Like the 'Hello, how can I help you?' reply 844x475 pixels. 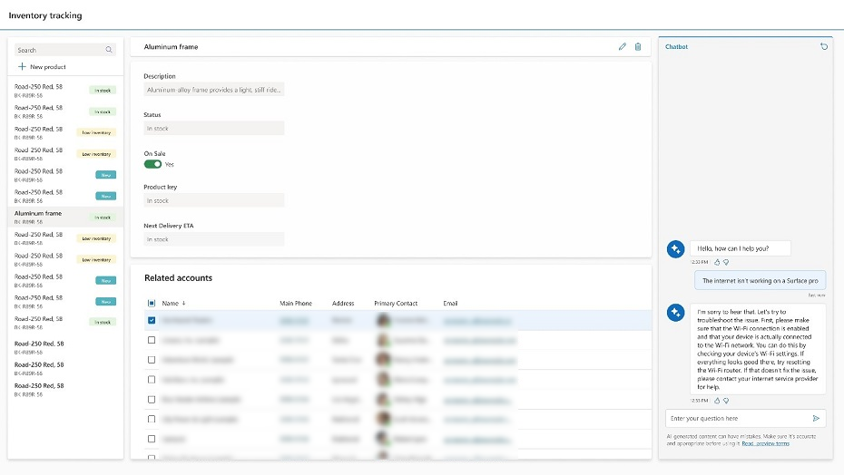(717, 263)
